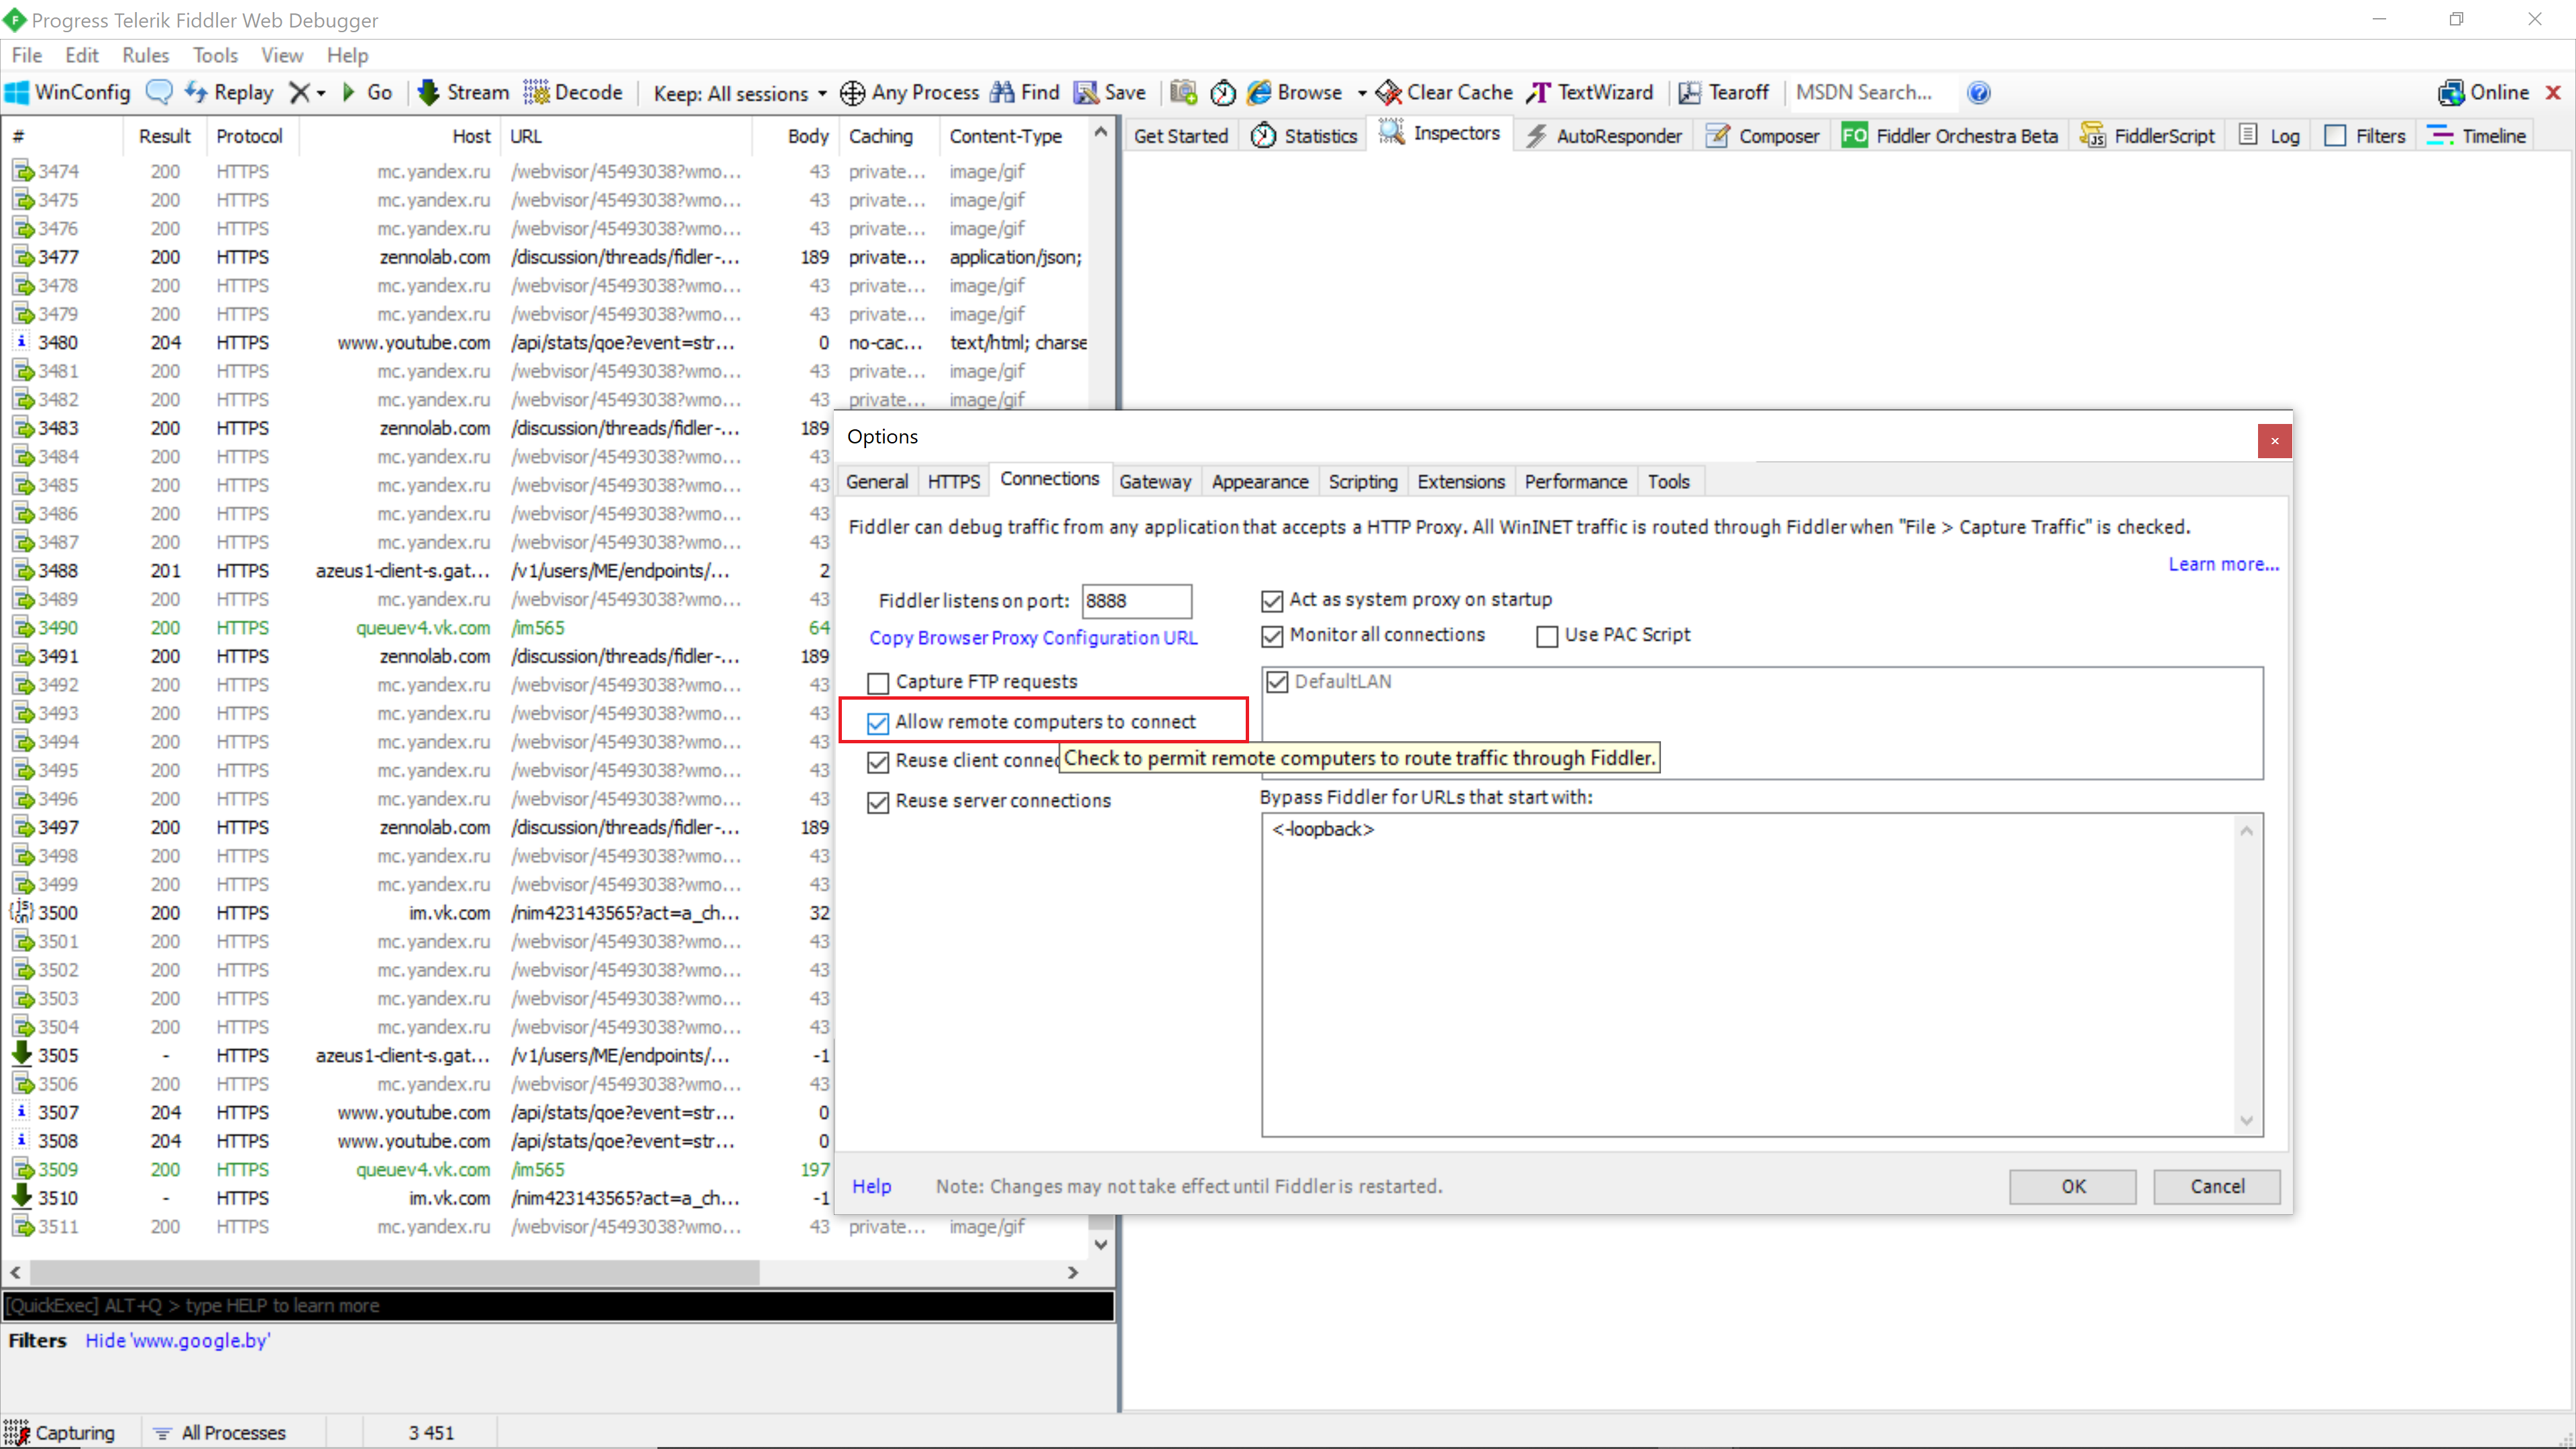Toggle the DefaultLAN checkbox

pyautogui.click(x=1277, y=682)
